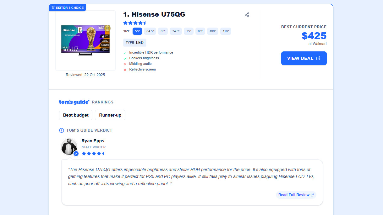
Task: Click the red X beside Middling audio
Action: (125, 64)
